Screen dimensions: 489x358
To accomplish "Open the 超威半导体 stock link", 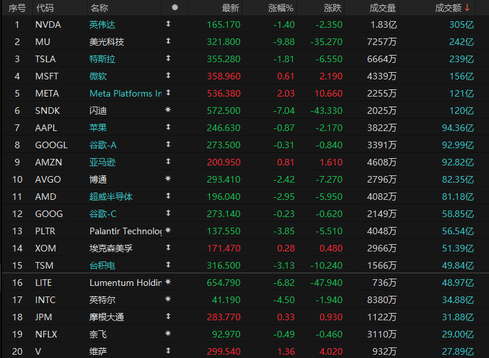I will pos(111,197).
